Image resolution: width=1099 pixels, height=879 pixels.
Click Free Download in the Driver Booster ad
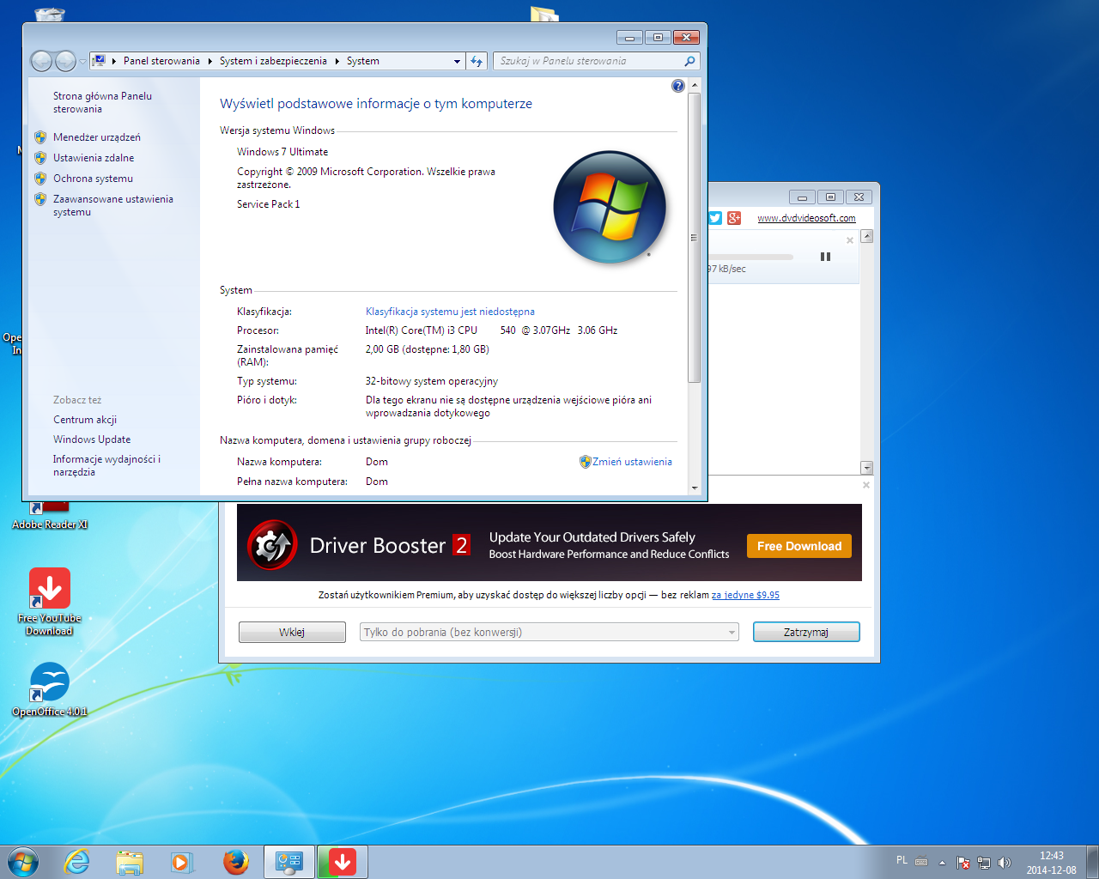click(799, 546)
